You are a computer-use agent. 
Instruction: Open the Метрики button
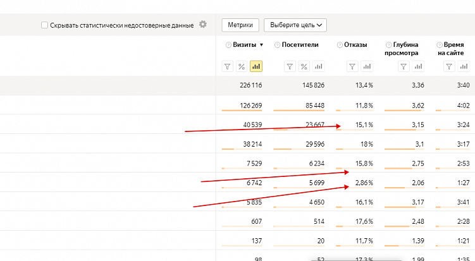click(240, 25)
